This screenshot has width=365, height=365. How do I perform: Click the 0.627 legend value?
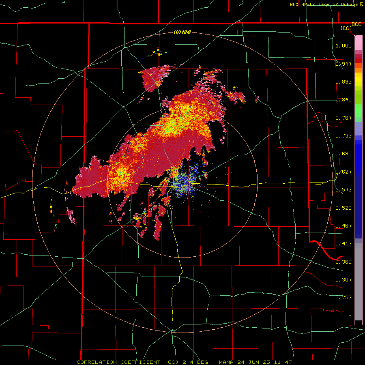344,172
